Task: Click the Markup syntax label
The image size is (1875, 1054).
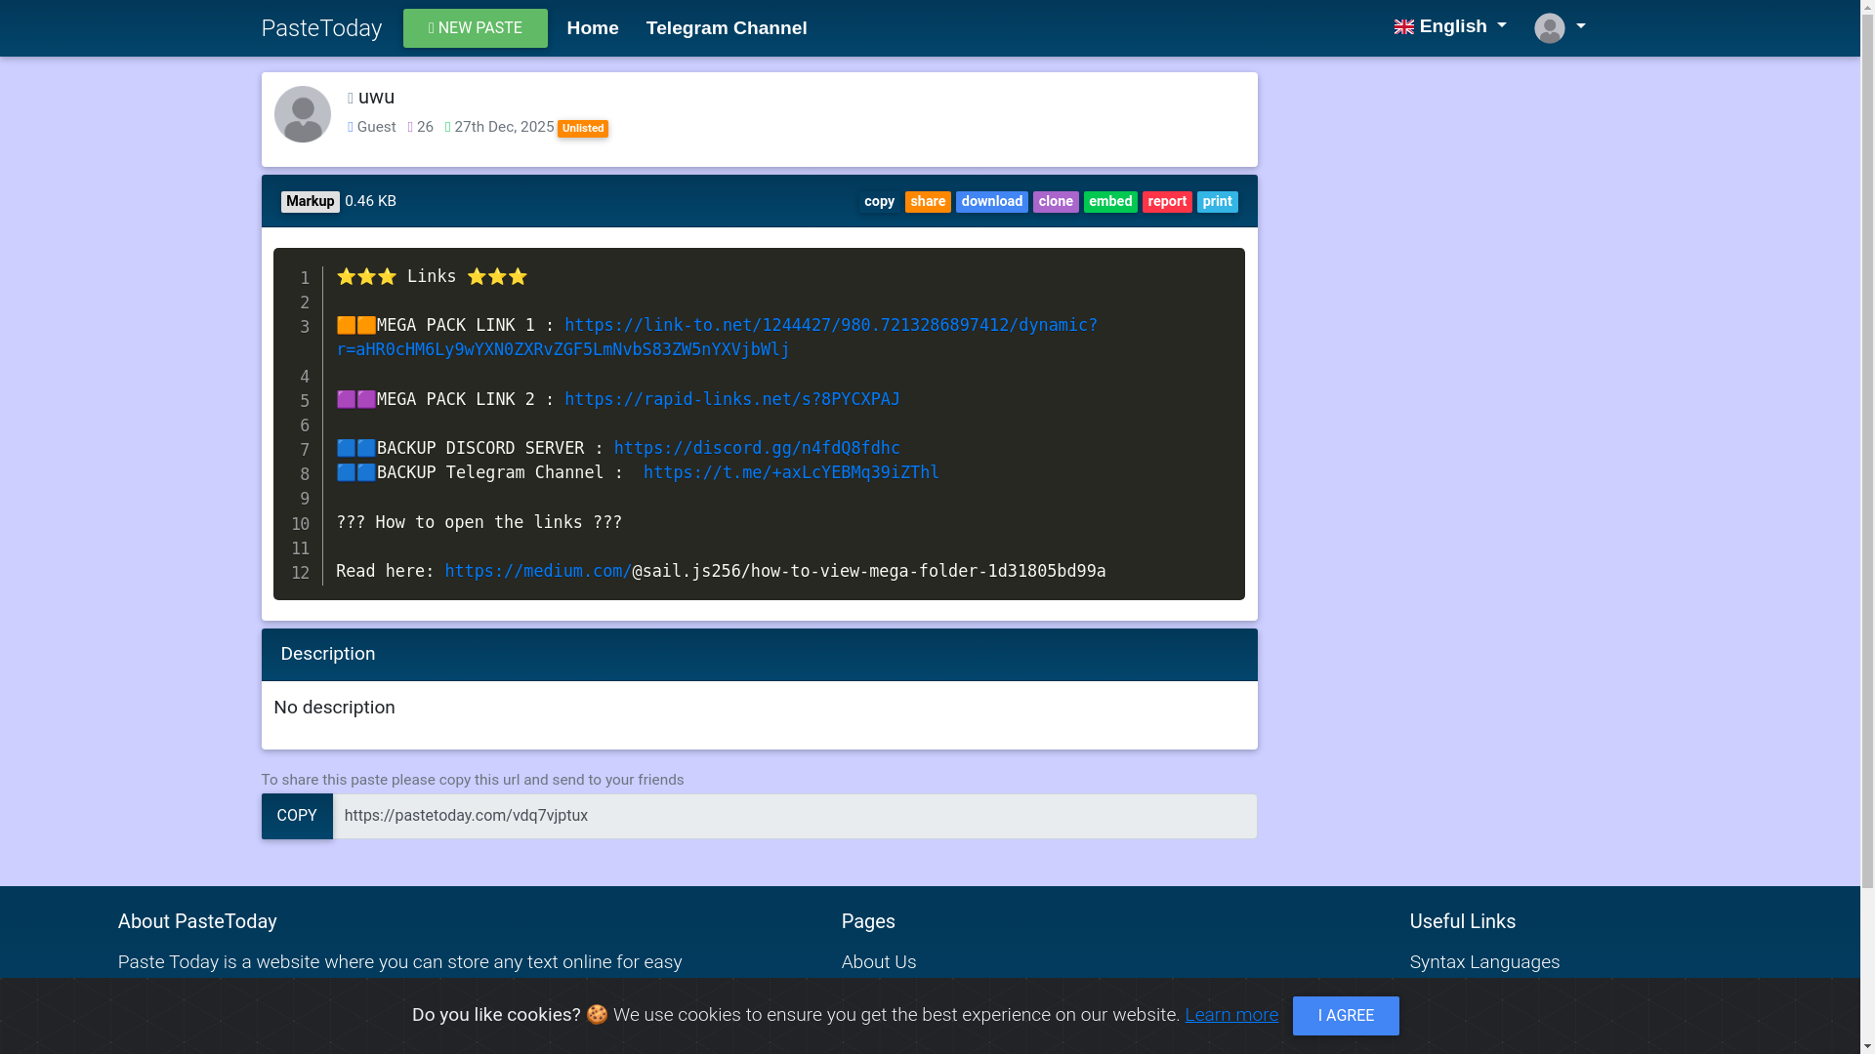Action: pyautogui.click(x=311, y=201)
